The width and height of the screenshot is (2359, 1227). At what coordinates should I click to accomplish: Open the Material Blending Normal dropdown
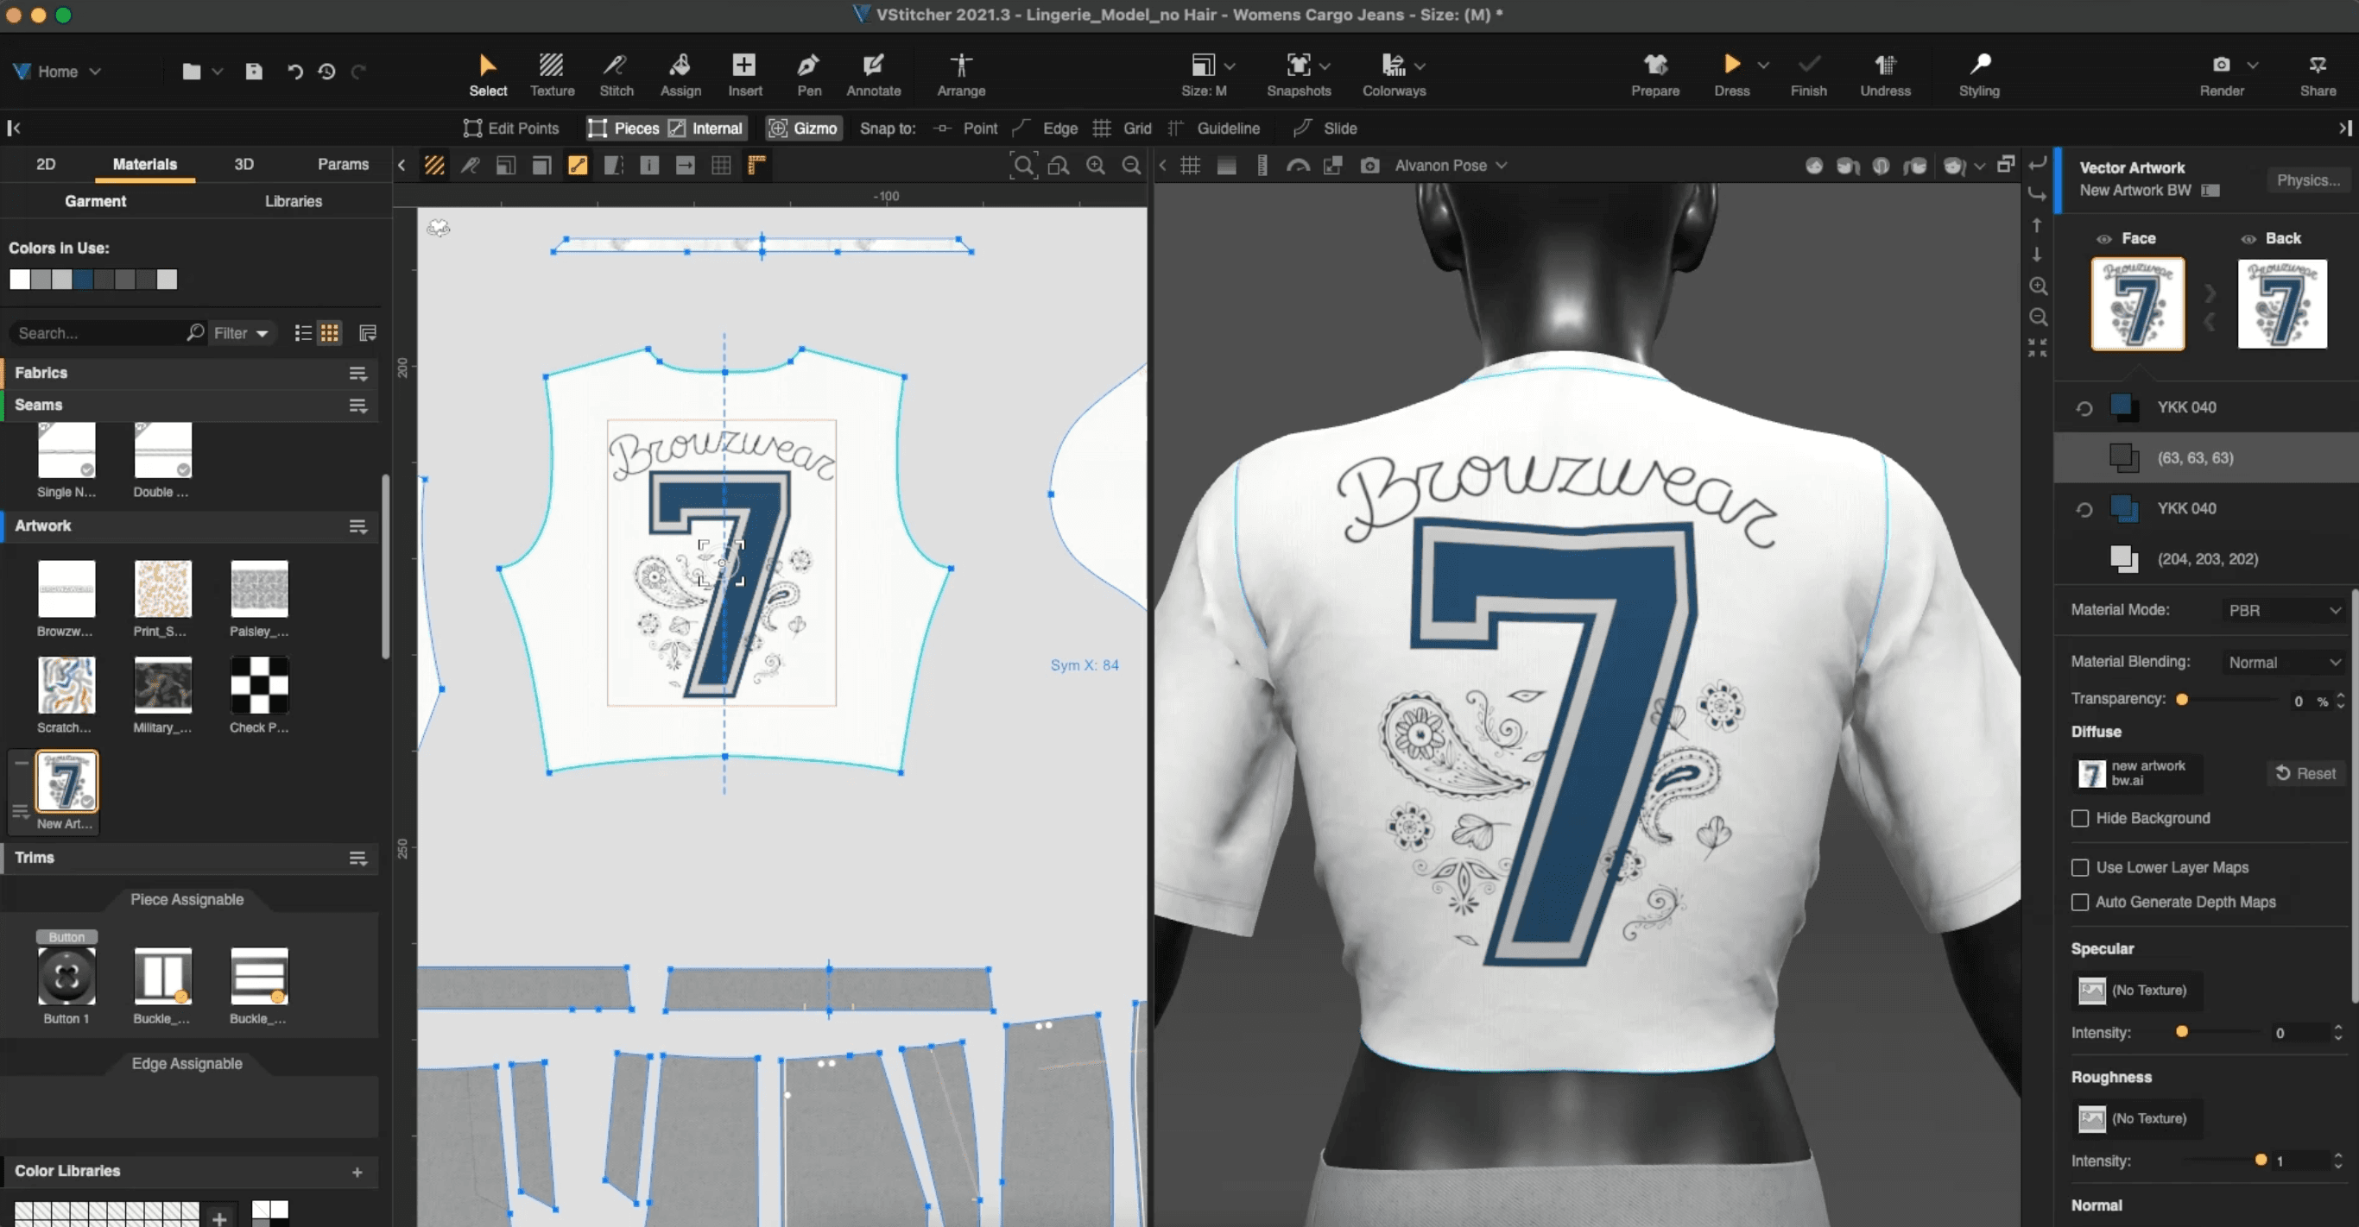2283,663
